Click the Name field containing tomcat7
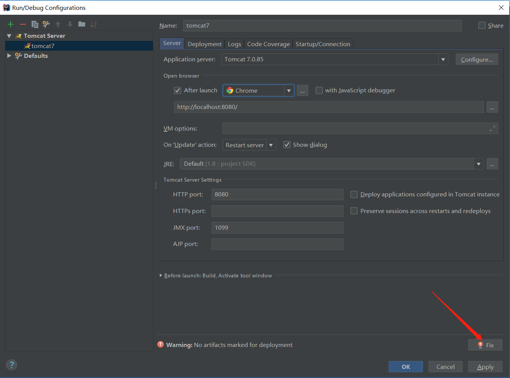 (322, 26)
